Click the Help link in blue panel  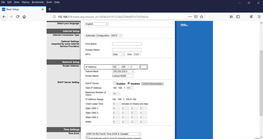(x=184, y=25)
